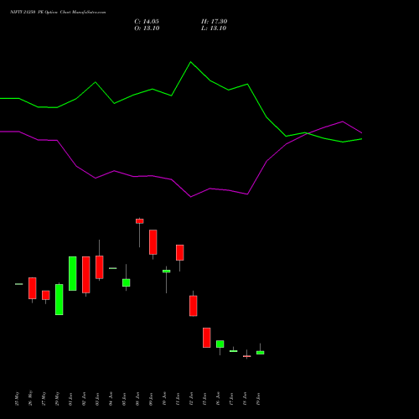The height and width of the screenshot is (419, 419).
Task: Click the '10 Jun' date label
Action: point(165,399)
